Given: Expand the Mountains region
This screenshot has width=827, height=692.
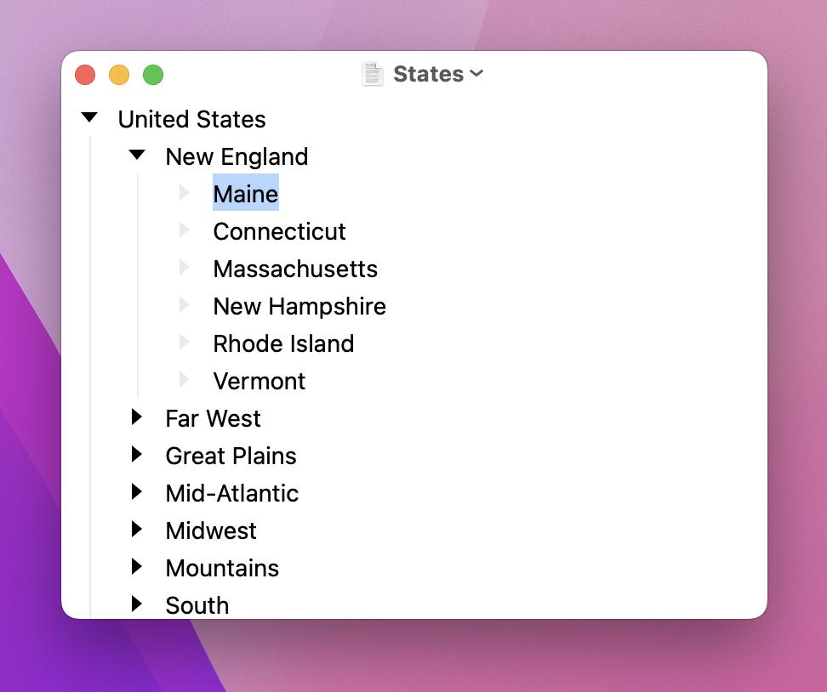Looking at the screenshot, I should pos(137,566).
